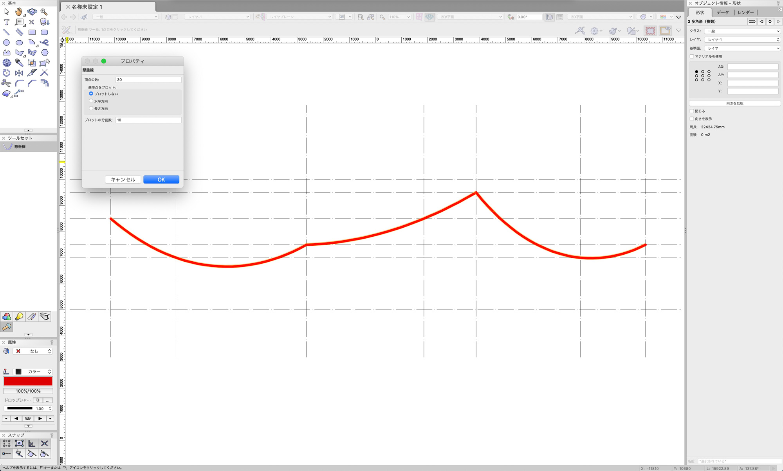
Task: Click 向きを反転 button
Action: point(734,103)
